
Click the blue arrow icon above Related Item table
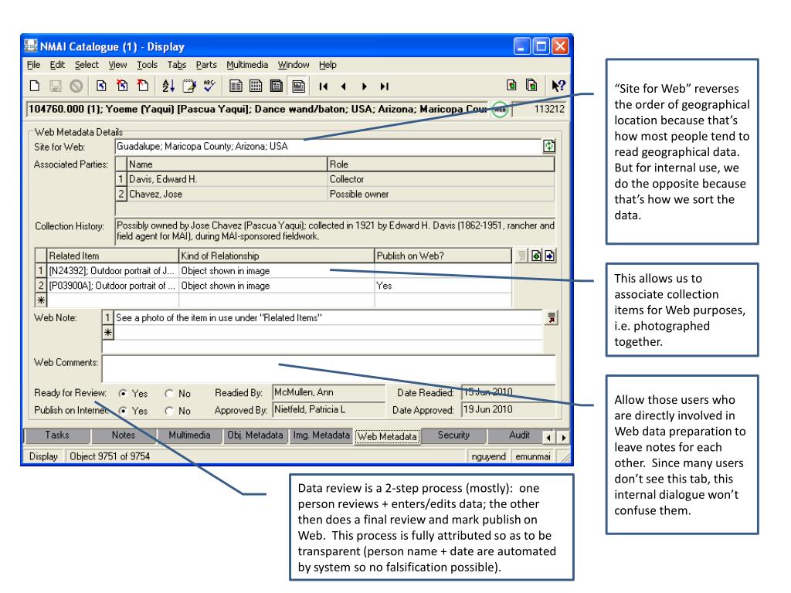[x=549, y=256]
